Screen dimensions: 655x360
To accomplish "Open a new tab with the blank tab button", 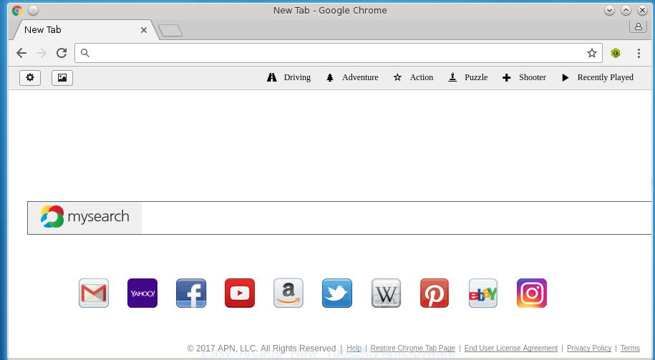I will (170, 31).
